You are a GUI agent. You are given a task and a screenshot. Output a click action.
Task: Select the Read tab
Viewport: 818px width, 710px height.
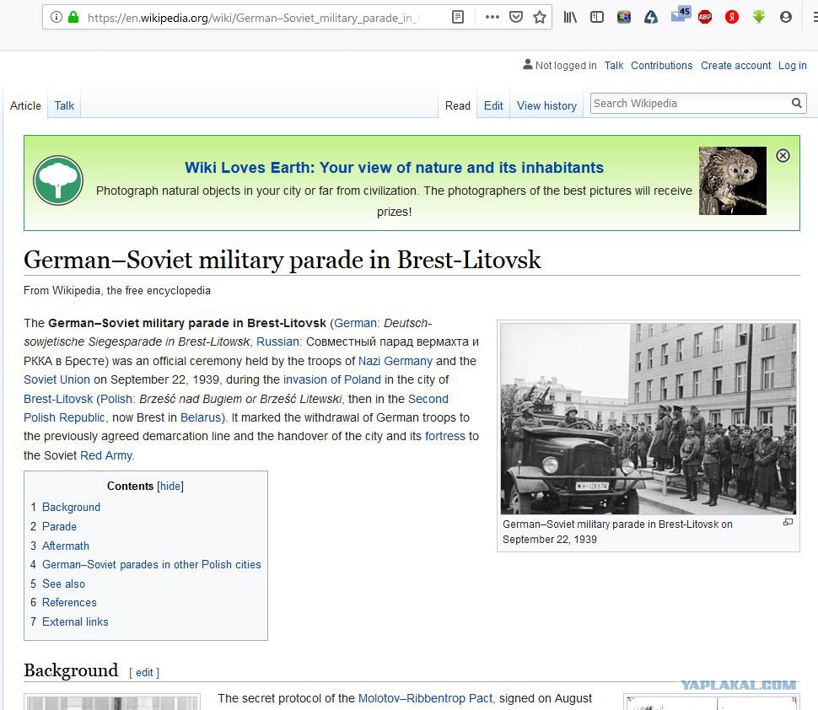[x=458, y=105]
